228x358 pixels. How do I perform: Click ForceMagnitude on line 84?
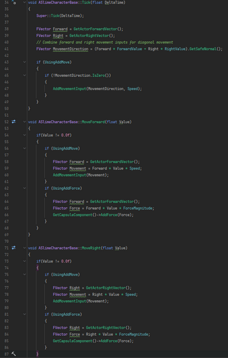tap(134, 335)
